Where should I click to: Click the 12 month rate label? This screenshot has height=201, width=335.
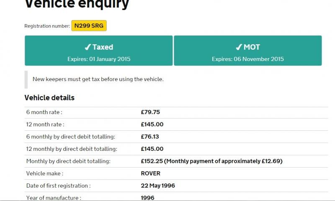[x=45, y=125]
